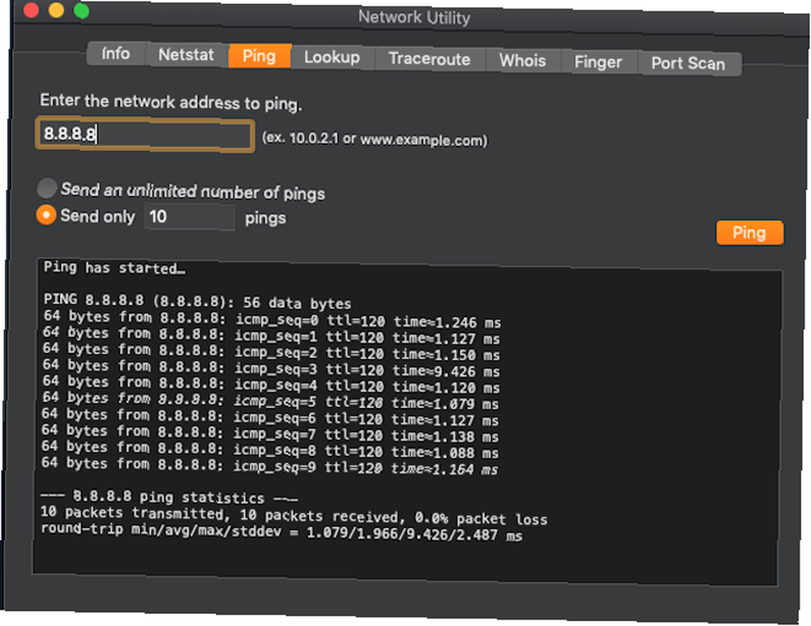Switch to the Whois tab
811x626 pixels.
tap(522, 61)
